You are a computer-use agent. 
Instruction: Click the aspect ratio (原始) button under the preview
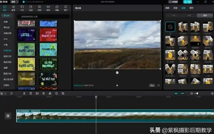pyautogui.click(x=152, y=85)
